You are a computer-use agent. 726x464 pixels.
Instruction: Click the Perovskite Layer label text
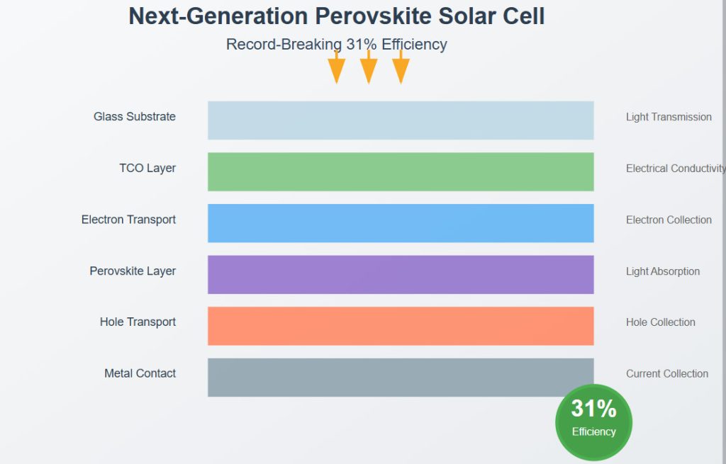(x=133, y=271)
